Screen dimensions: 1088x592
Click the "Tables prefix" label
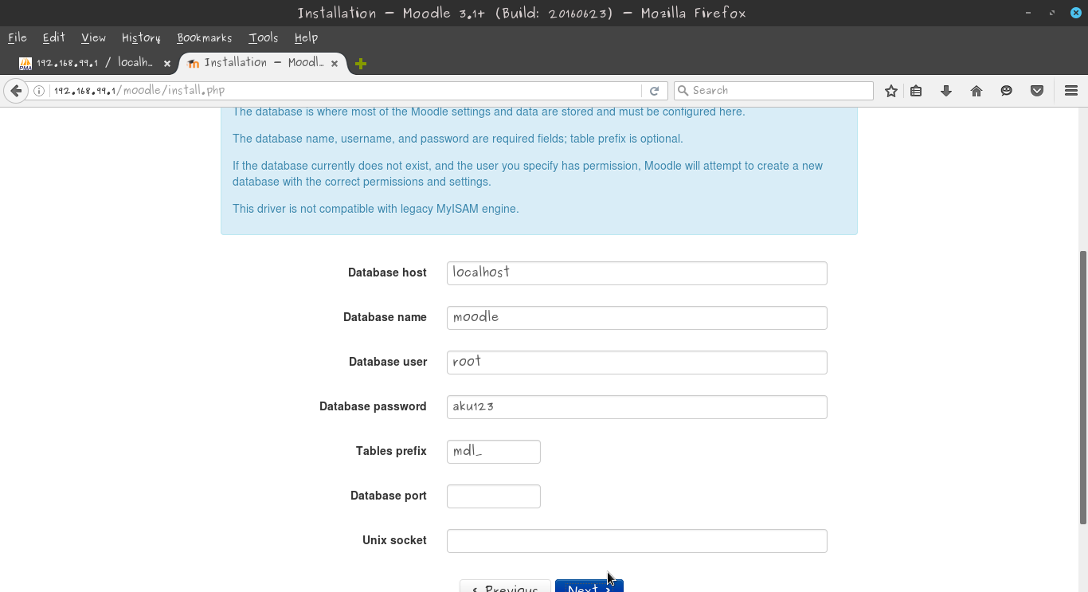tap(391, 451)
